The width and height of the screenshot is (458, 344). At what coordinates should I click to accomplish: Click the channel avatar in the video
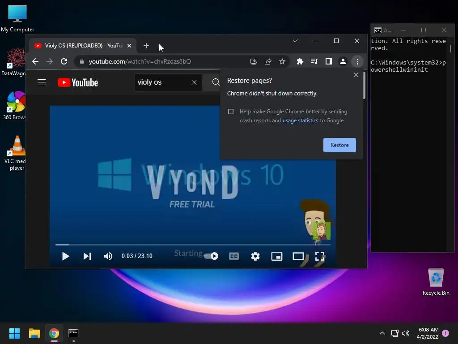point(321,231)
